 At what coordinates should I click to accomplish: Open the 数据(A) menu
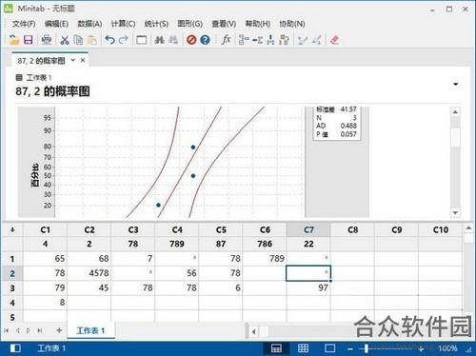[x=89, y=24]
